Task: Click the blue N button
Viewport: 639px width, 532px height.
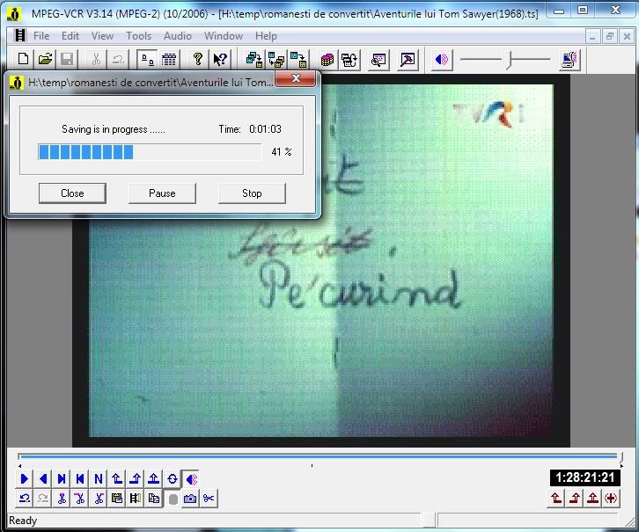Action: click(99, 479)
